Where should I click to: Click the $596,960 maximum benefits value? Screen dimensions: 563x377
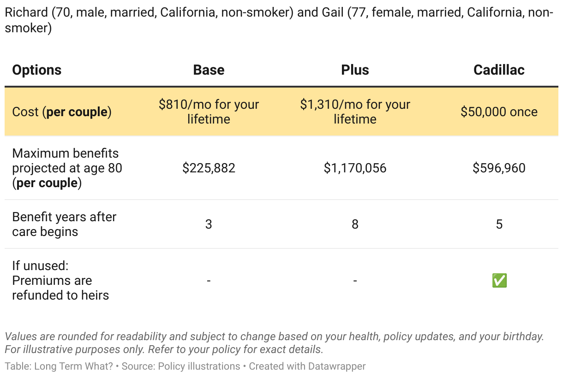[x=499, y=168]
